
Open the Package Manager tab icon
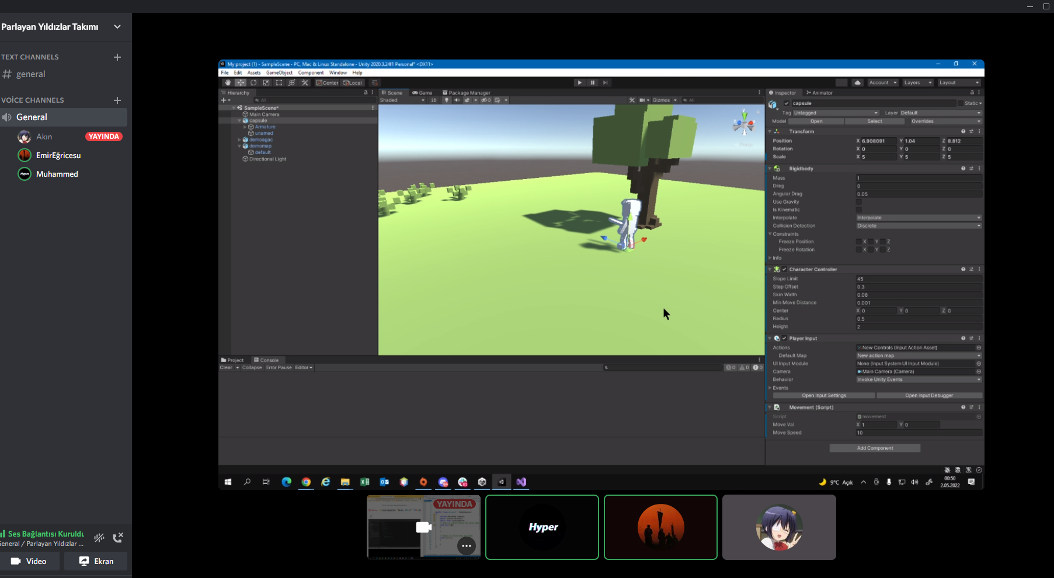pos(444,93)
